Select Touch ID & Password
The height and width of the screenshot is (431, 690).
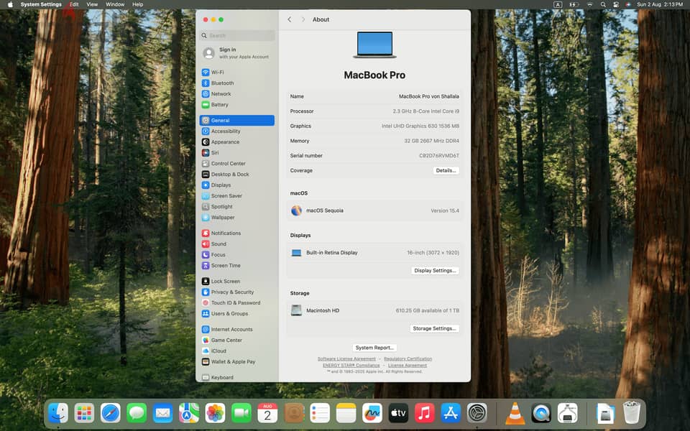pos(236,303)
